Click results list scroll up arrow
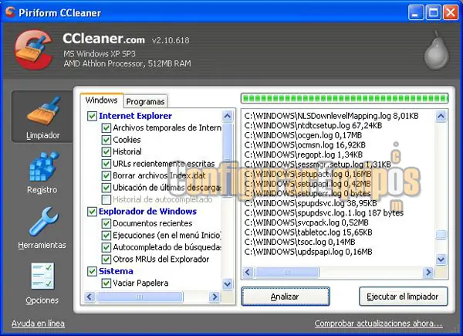Screen dimensions: 463x336 point(441,117)
